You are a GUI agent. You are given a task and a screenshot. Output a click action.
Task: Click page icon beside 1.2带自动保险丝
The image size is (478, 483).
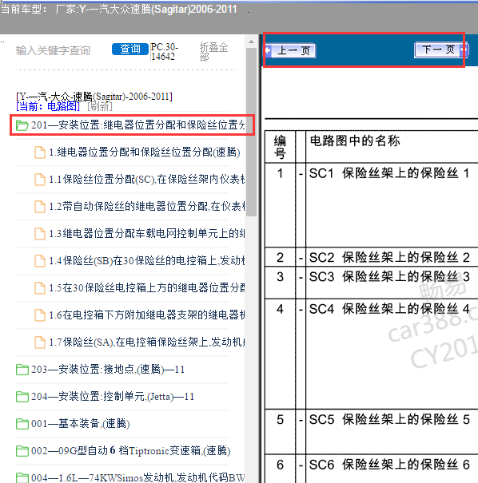pos(40,207)
